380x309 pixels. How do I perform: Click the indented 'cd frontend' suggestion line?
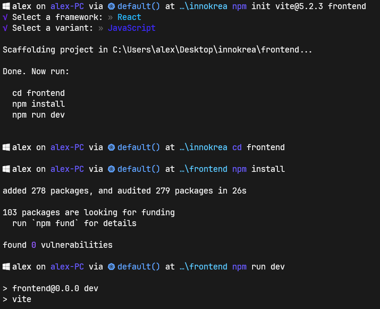[x=39, y=93]
